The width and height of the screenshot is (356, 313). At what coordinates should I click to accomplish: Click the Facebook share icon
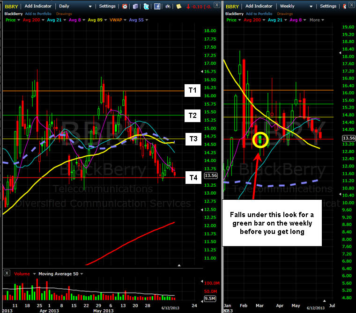157,6
